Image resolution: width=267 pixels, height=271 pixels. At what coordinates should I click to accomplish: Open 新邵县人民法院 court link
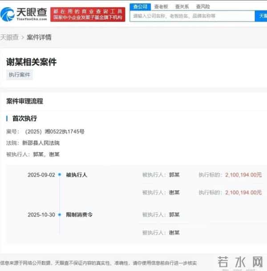coord(41,143)
